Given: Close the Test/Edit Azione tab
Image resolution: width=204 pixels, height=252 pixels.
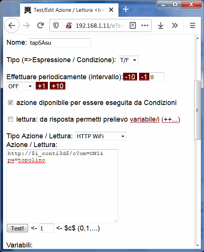Looking at the screenshot, I should (x=111, y=10).
